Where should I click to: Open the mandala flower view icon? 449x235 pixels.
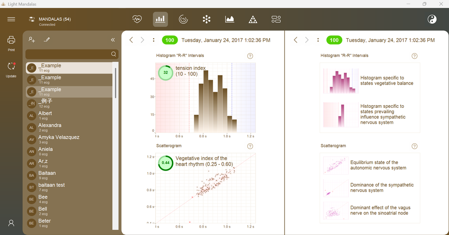pyautogui.click(x=207, y=19)
